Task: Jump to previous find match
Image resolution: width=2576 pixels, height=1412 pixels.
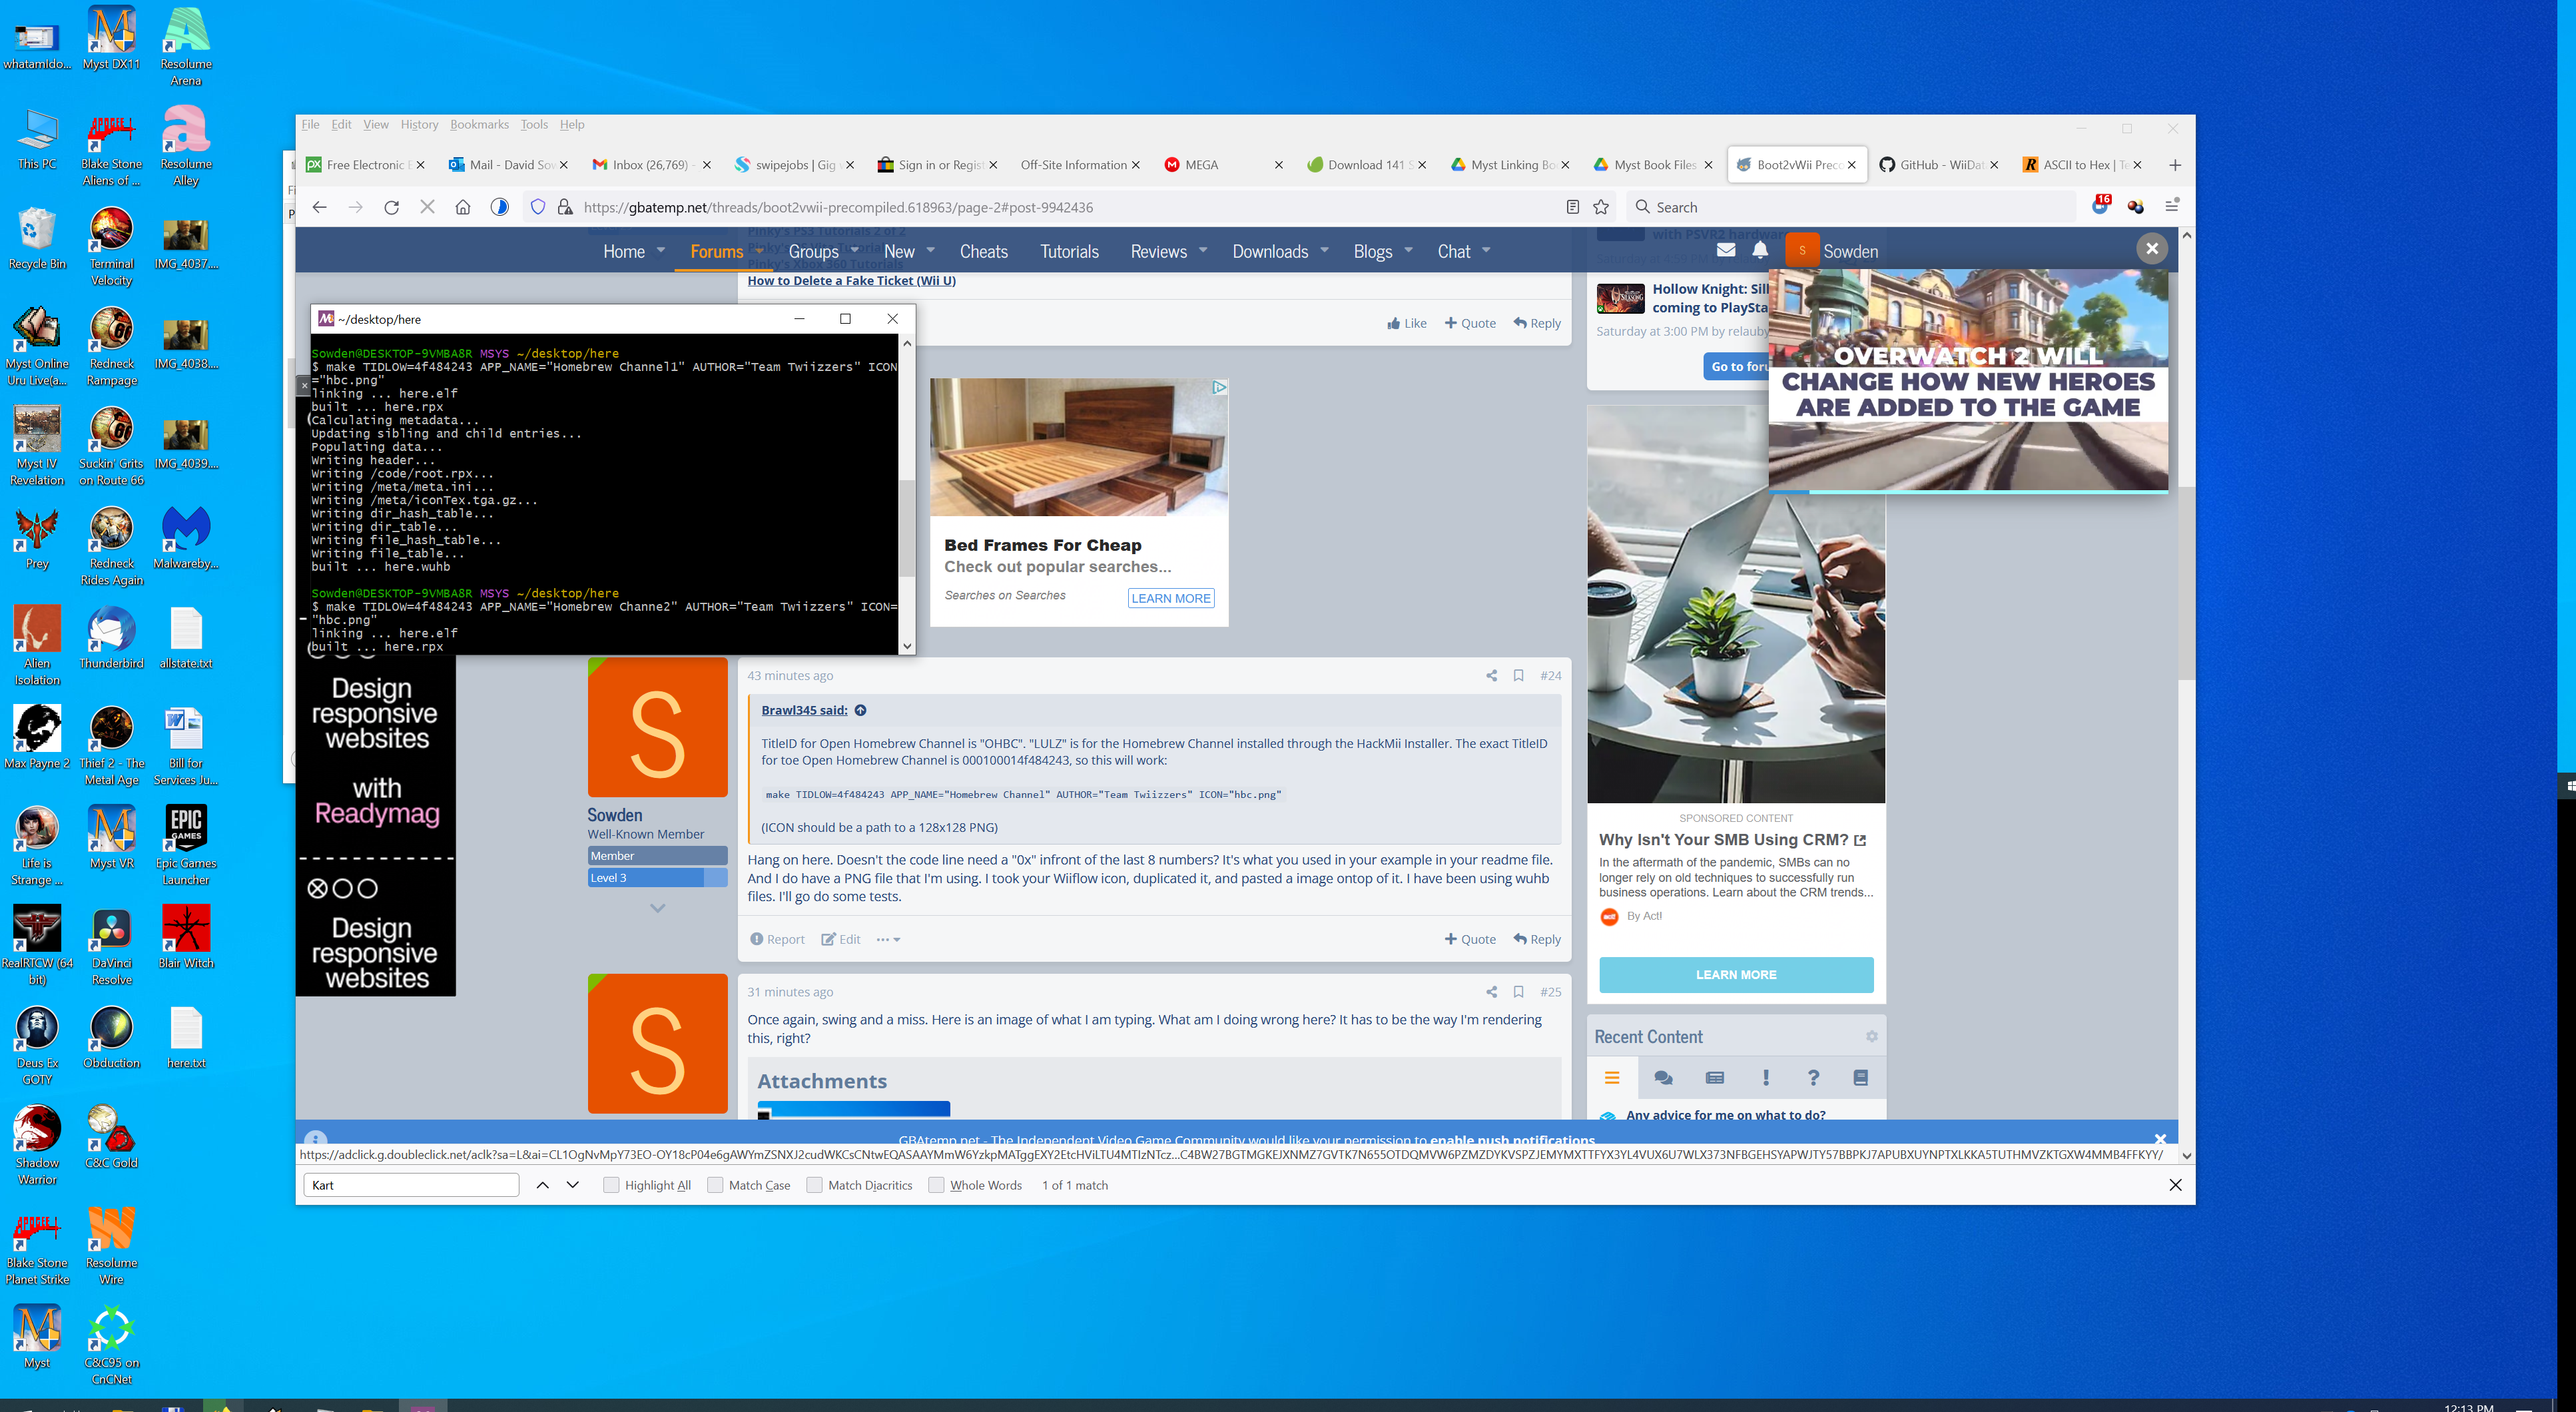Action: click(x=542, y=1185)
